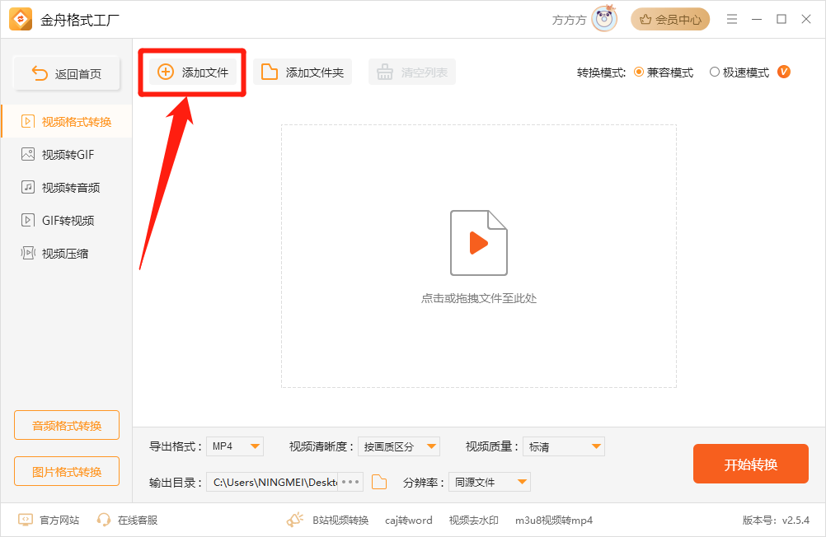Click the output directory path field
Image resolution: width=826 pixels, height=537 pixels.
tap(272, 483)
